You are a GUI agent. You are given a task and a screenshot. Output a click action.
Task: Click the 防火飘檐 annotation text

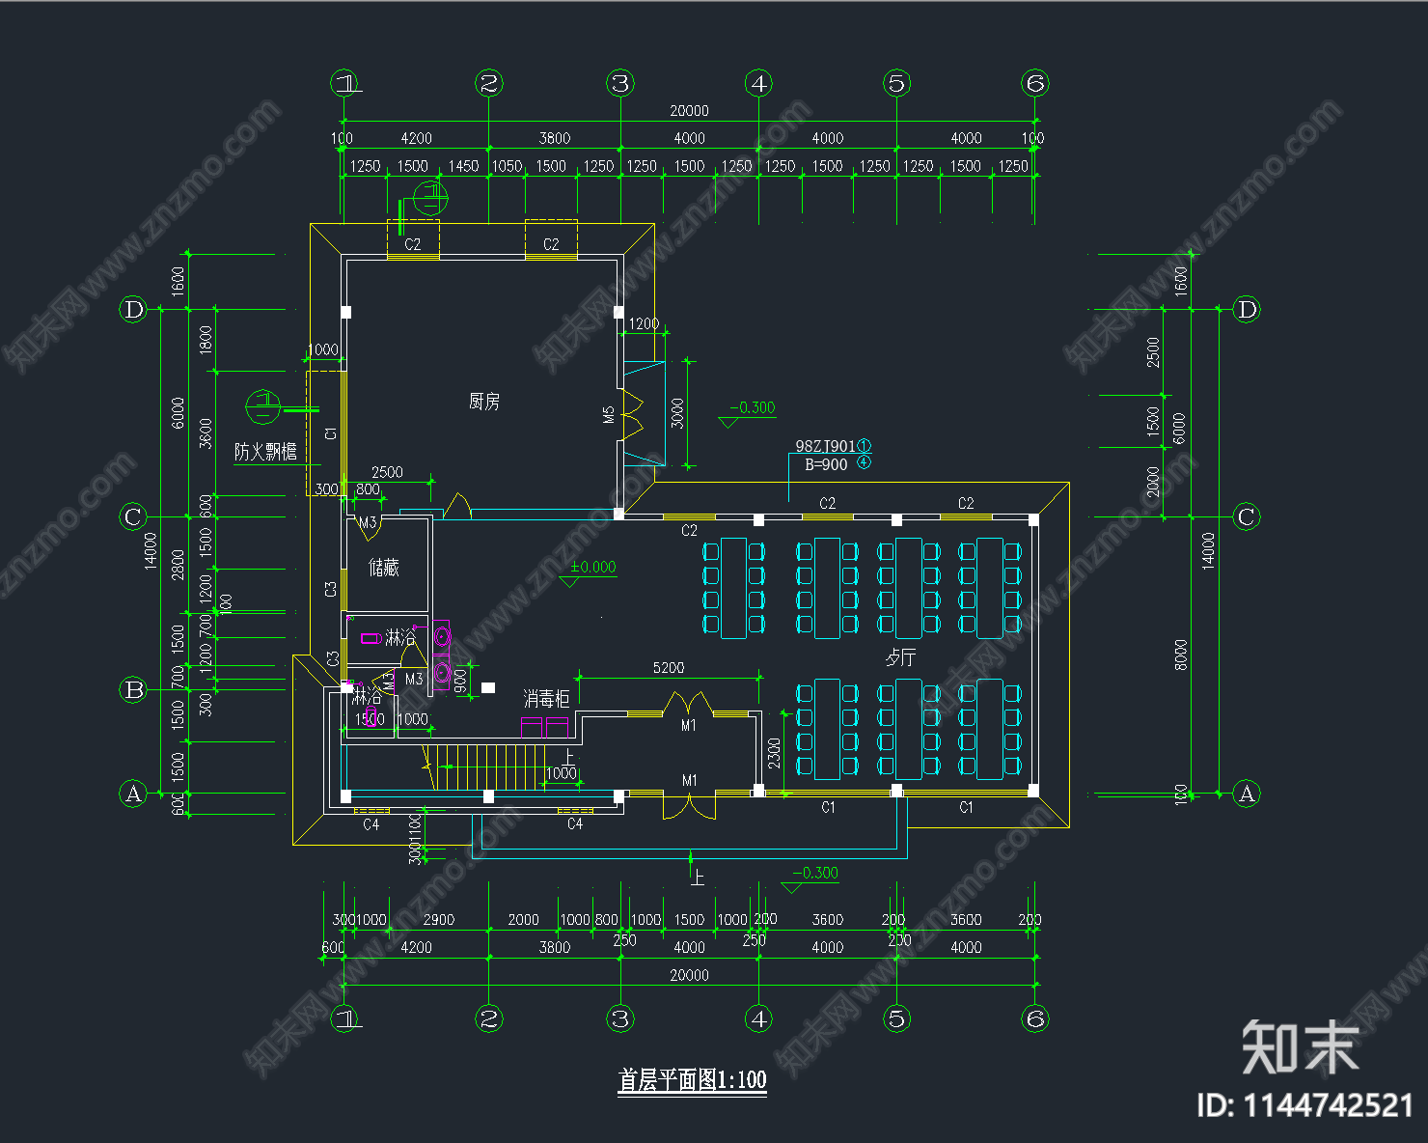pos(265,451)
